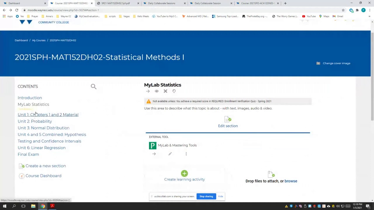
Task: Click browser reload button
Action: pos(17,10)
